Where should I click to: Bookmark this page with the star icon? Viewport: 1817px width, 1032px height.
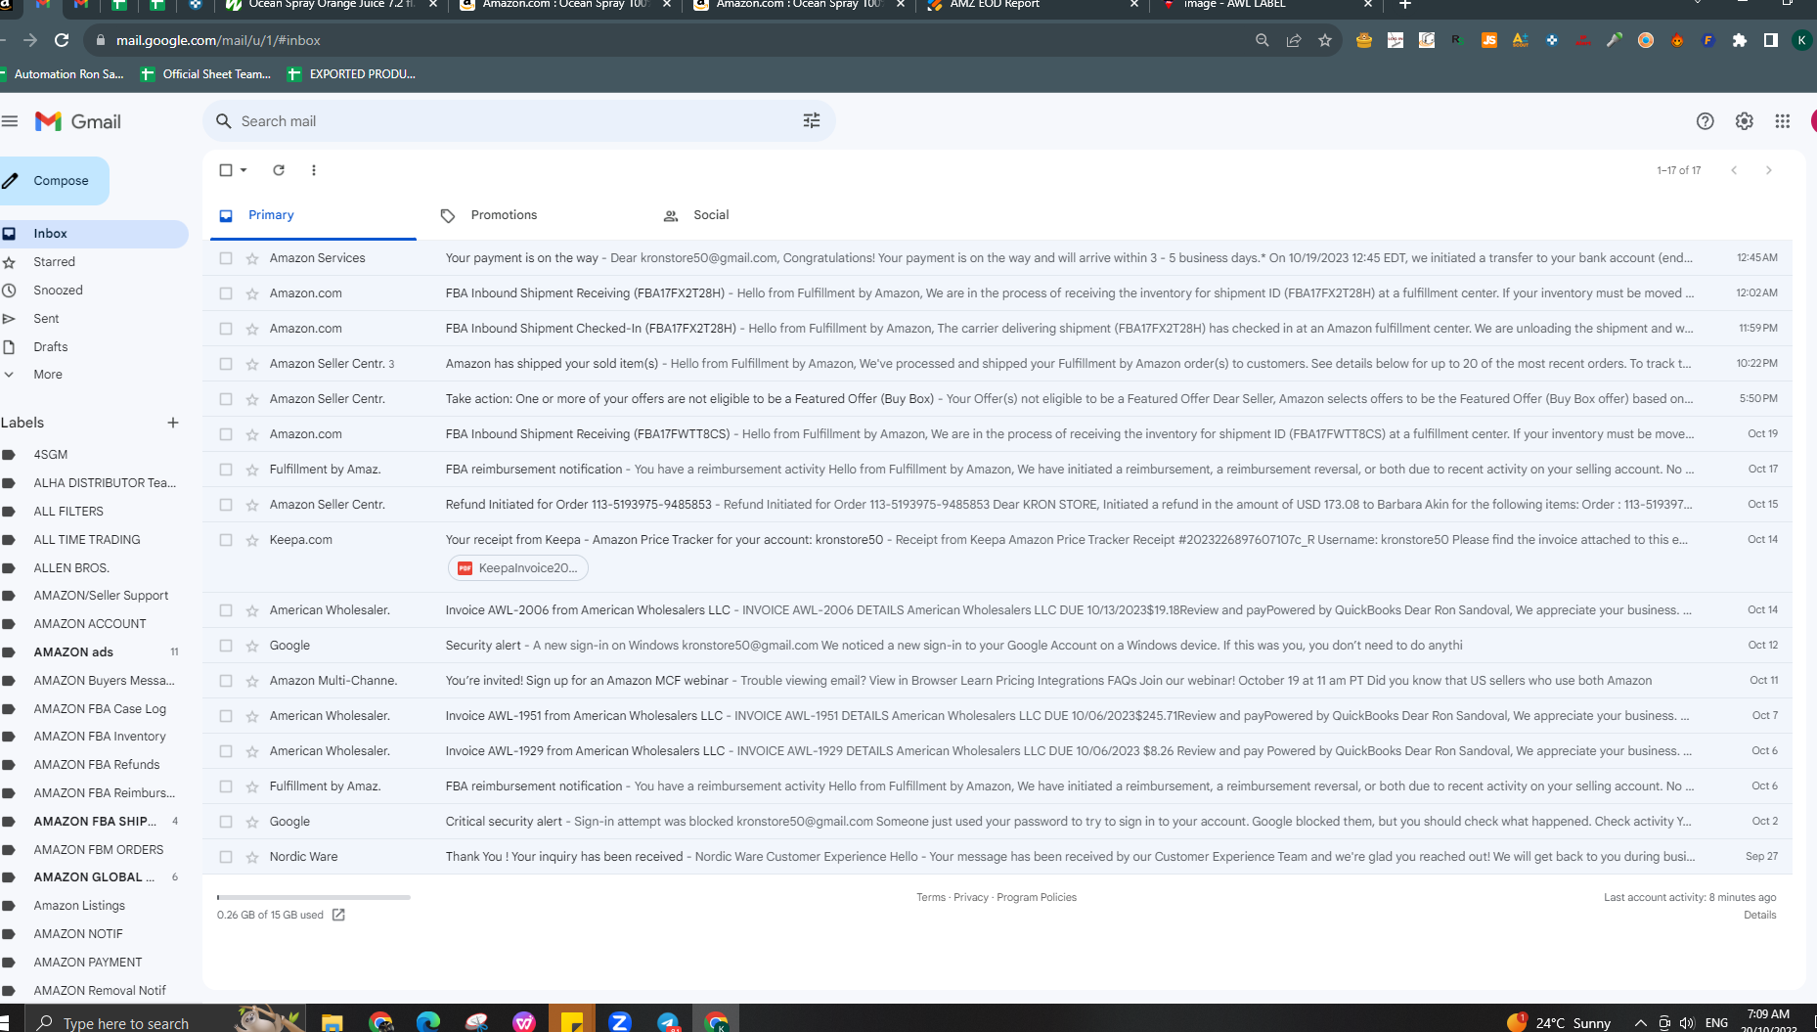[1325, 40]
